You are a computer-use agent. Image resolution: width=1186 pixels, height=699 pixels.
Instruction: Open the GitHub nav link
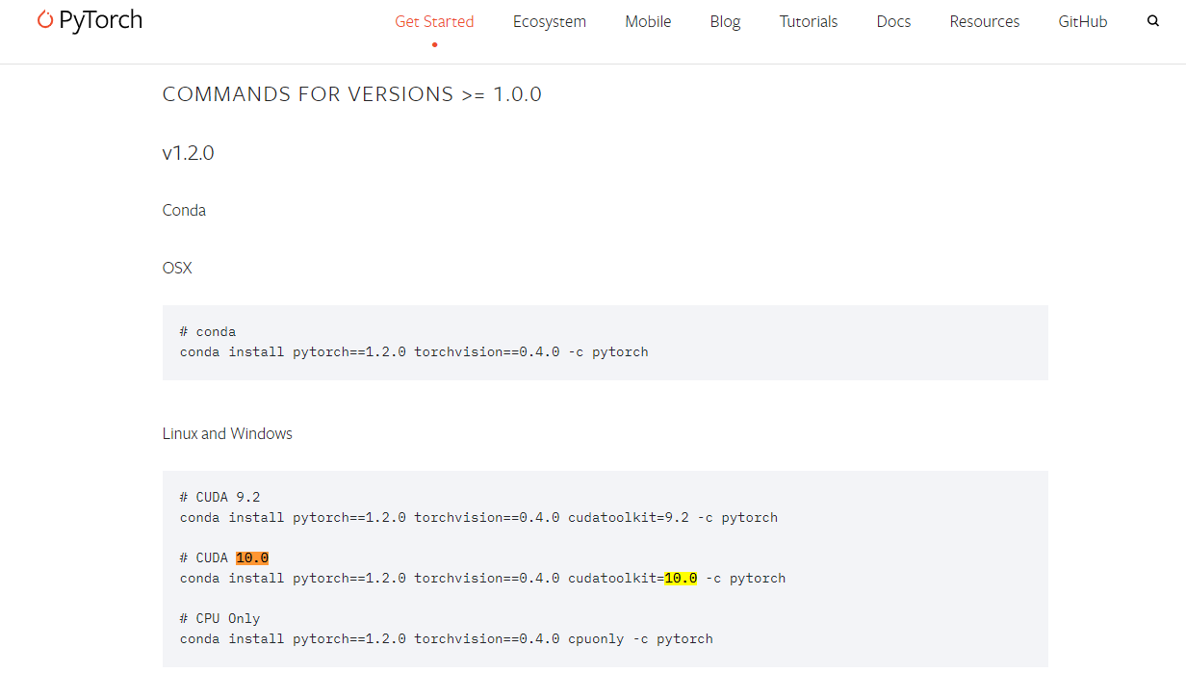coord(1083,21)
